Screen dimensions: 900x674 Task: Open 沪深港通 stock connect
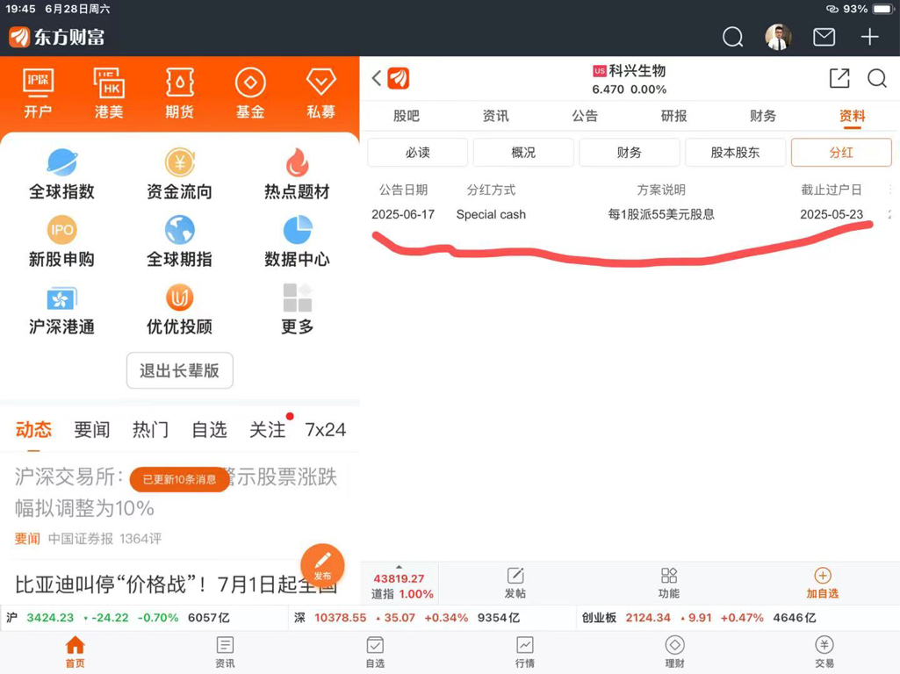[62, 309]
